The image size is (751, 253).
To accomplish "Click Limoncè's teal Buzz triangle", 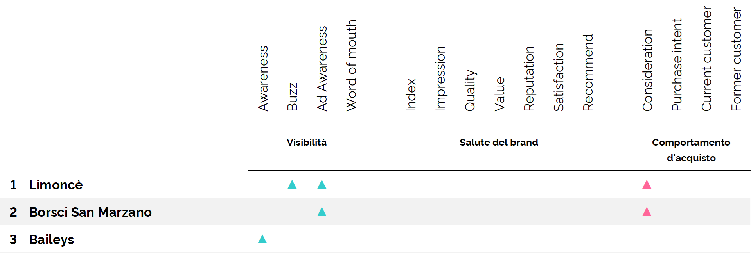I will [x=292, y=185].
